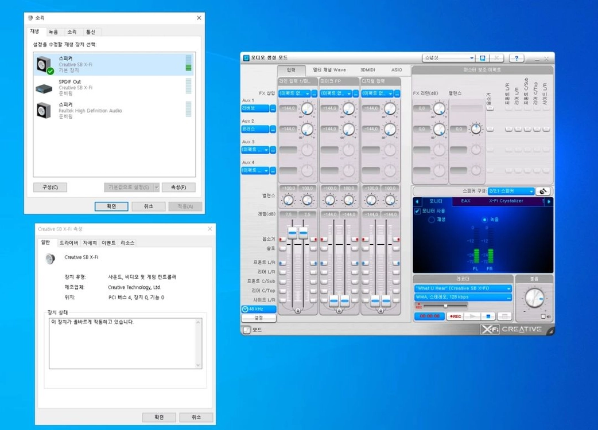Click the Aux 2 코러스 effect edit button

(273, 129)
